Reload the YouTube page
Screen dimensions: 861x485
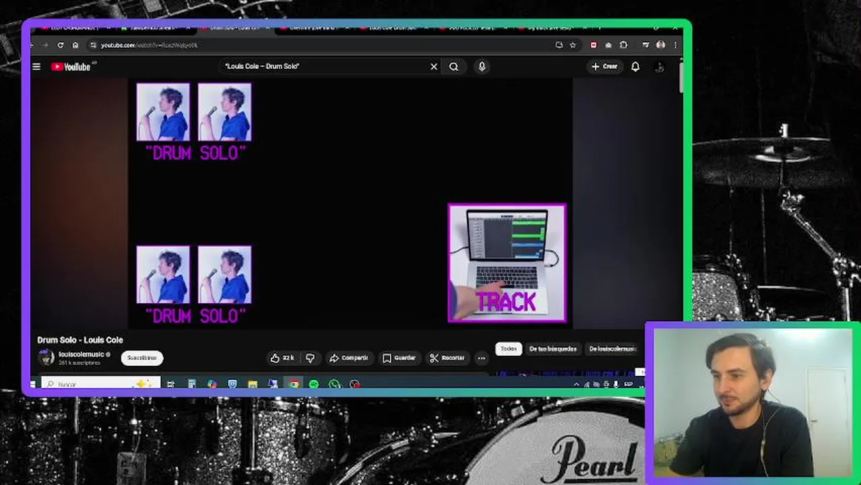click(x=61, y=45)
